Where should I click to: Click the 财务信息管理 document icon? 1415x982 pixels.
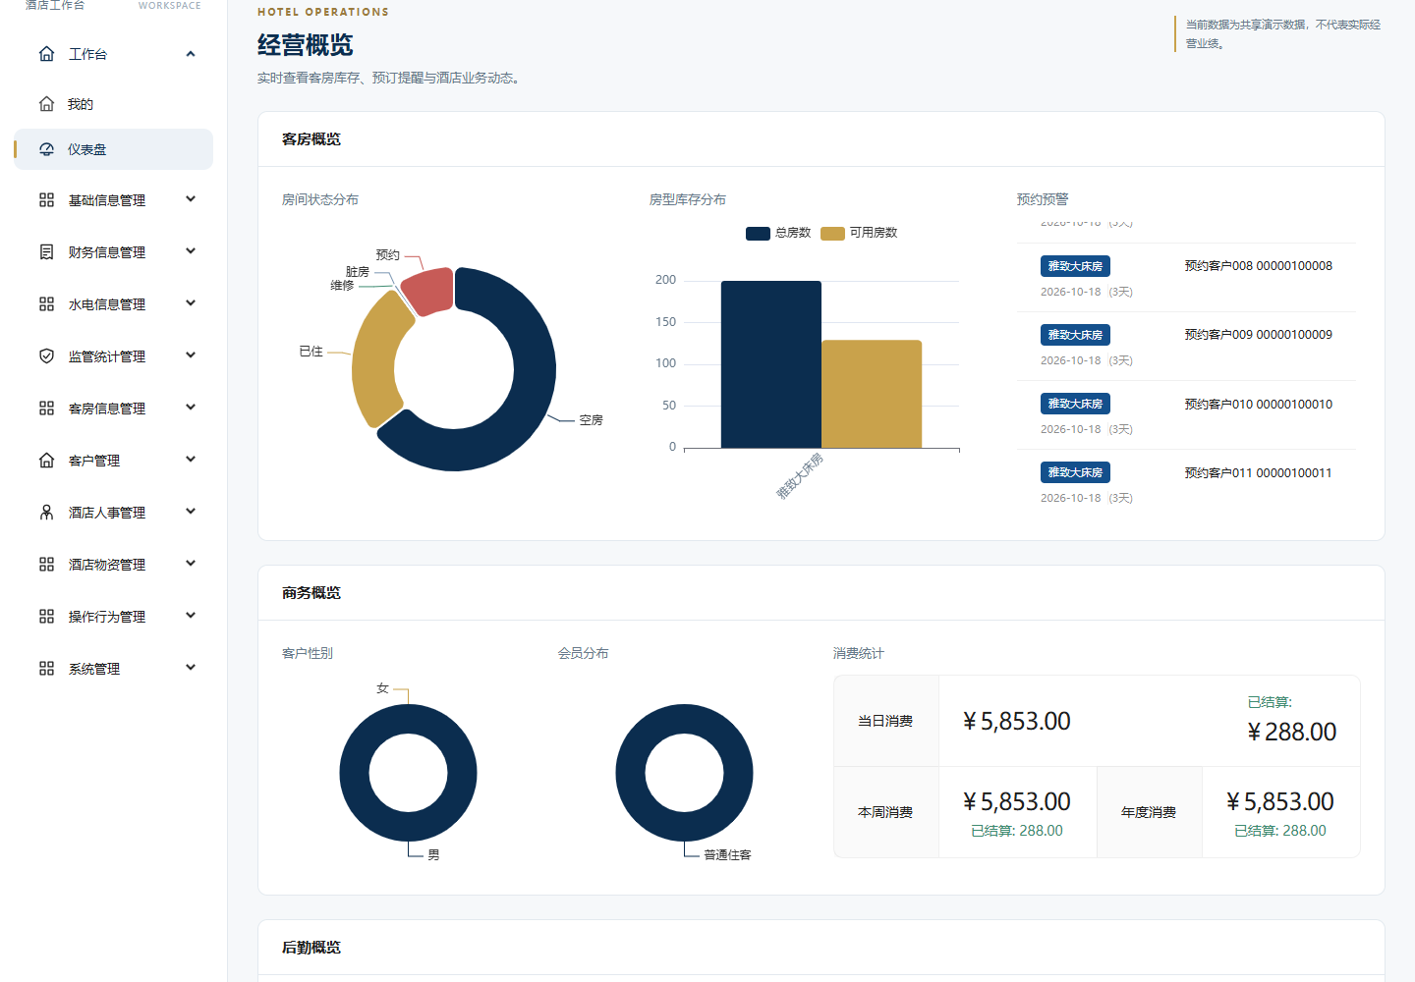(x=46, y=252)
